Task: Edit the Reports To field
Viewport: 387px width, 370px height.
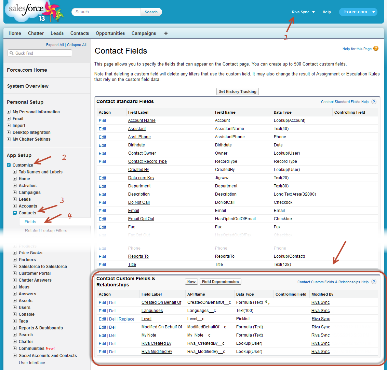Action: point(103,256)
